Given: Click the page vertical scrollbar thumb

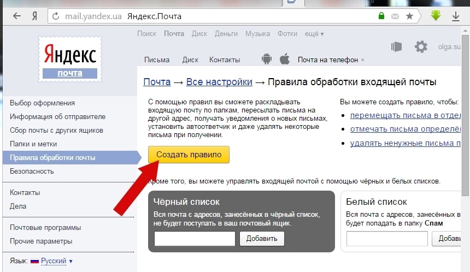Looking at the screenshot, I should pyautogui.click(x=465, y=115).
